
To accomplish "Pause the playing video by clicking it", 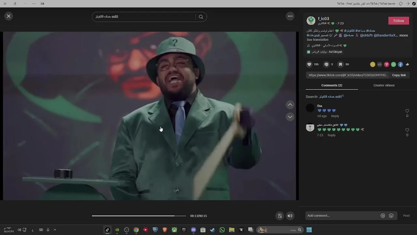I will [x=150, y=116].
